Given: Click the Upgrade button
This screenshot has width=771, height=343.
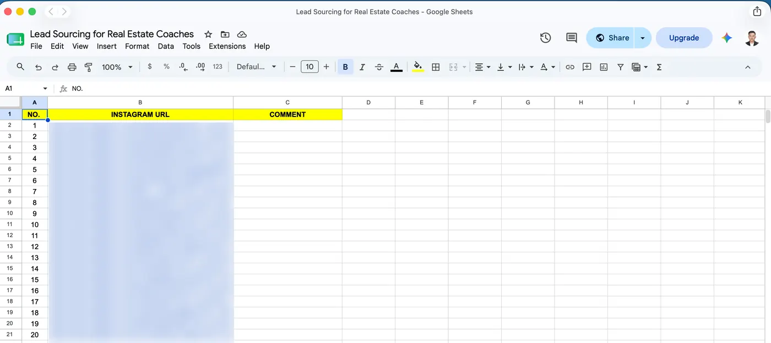Looking at the screenshot, I should (684, 38).
